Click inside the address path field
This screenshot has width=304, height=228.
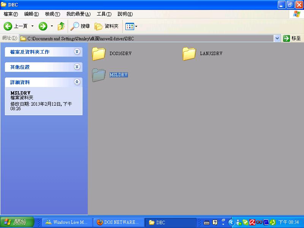(x=147, y=39)
